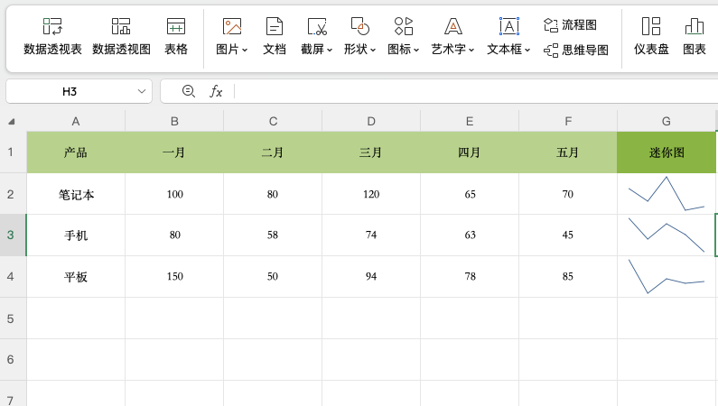Select cell with value 85

(x=568, y=277)
